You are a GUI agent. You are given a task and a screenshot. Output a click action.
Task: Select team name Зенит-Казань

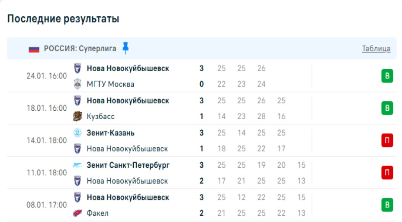(110, 133)
